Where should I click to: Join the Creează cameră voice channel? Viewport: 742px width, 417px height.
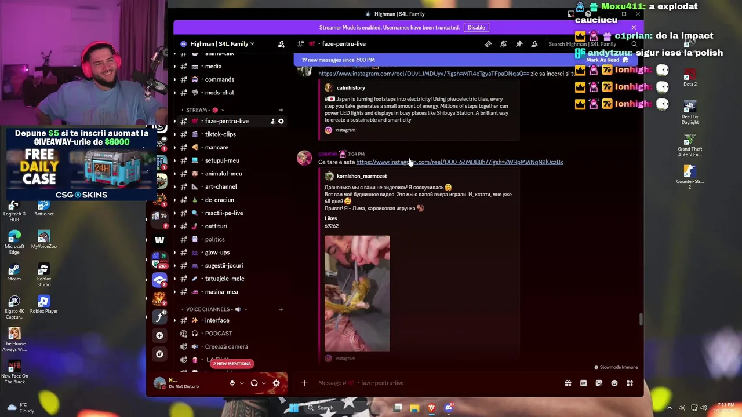pyautogui.click(x=227, y=347)
